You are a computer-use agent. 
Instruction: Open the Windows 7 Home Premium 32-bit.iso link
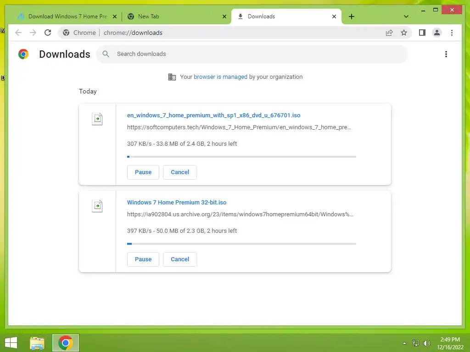177,202
